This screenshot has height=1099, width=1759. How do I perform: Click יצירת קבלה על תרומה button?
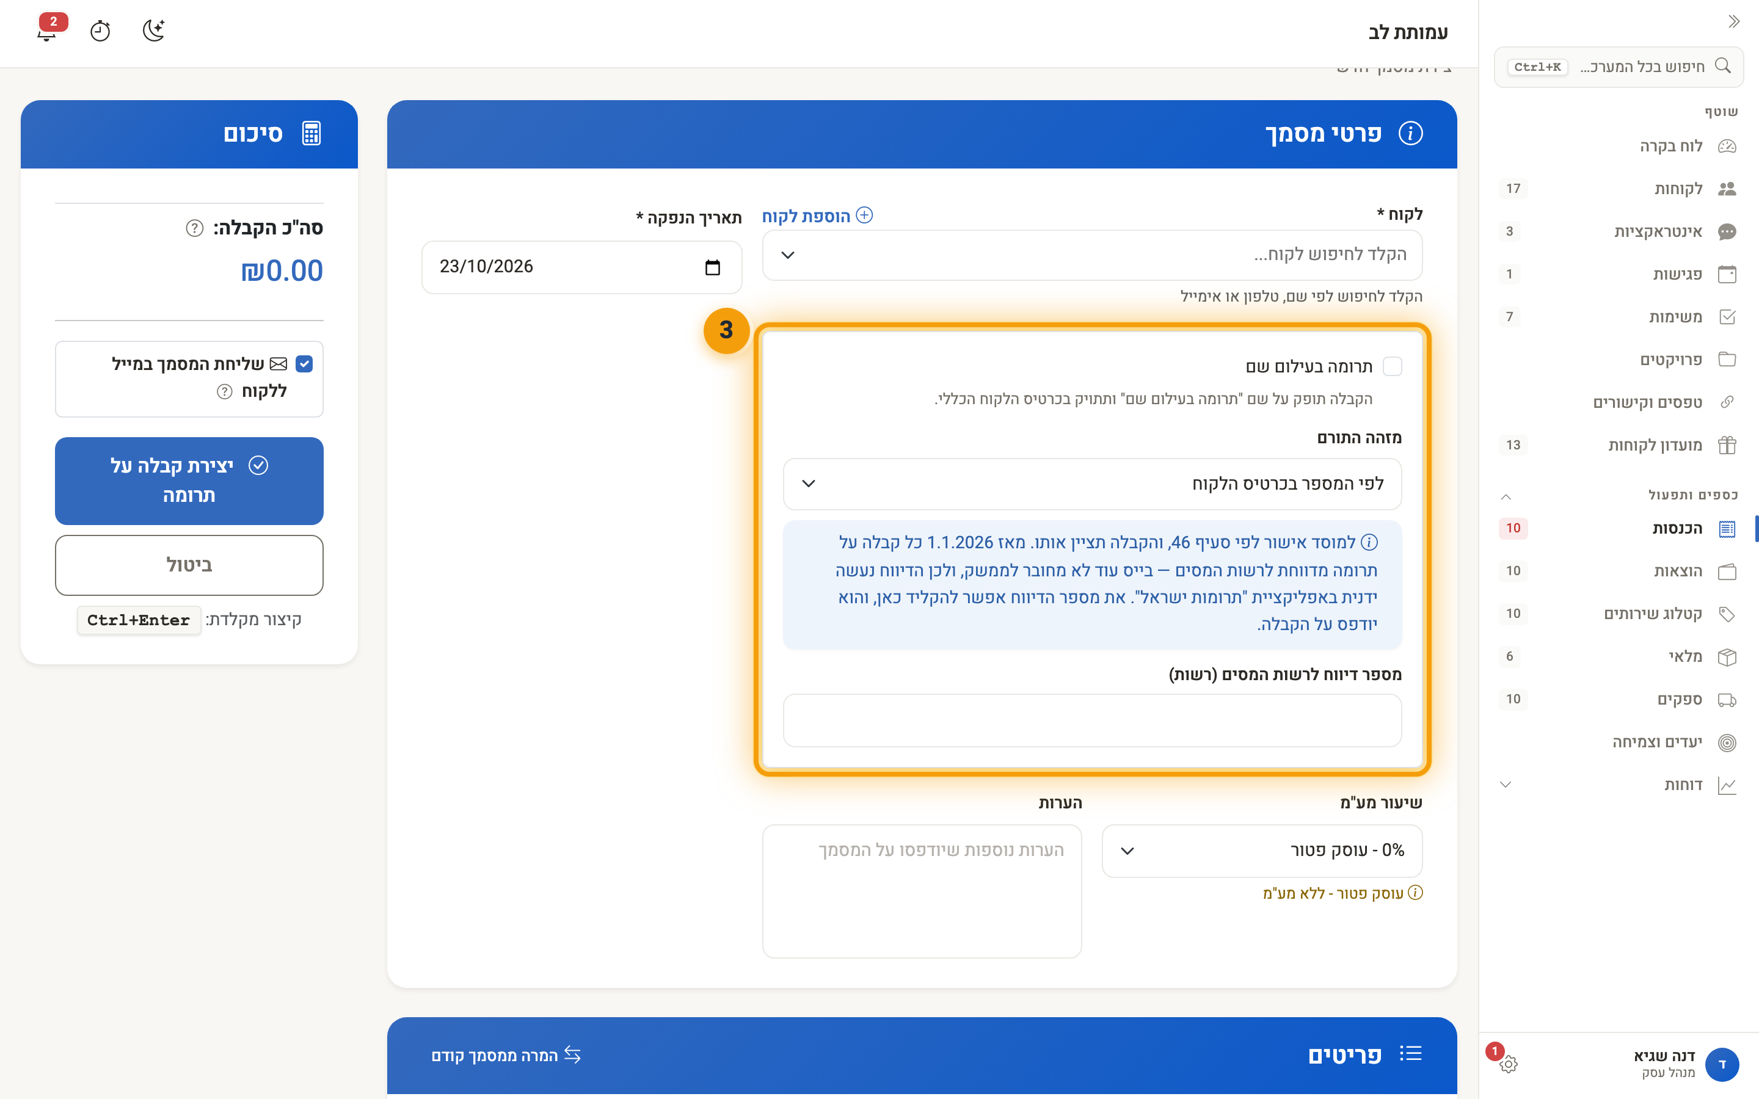click(x=189, y=481)
